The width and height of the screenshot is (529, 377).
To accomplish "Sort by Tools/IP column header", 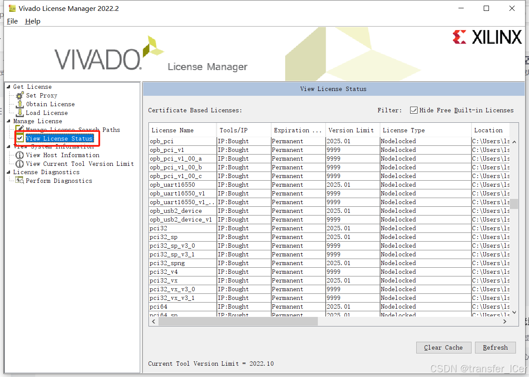I will pyautogui.click(x=243, y=130).
